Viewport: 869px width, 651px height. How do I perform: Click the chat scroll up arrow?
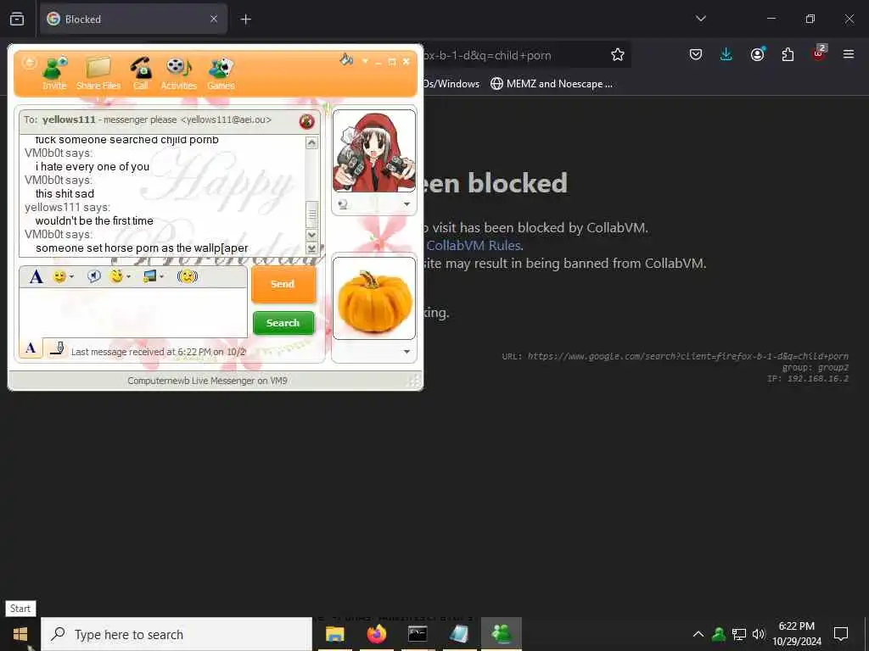pos(312,143)
